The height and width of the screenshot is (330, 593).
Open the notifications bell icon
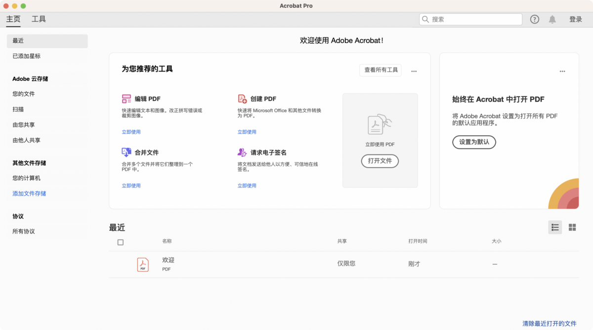[552, 19]
